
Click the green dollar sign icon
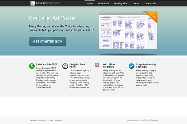click(x=32, y=66)
